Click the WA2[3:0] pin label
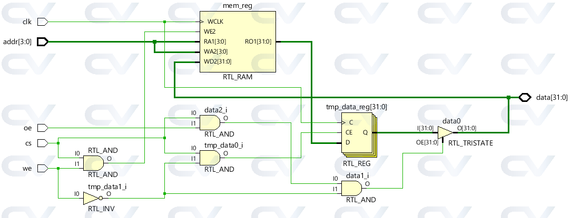The height and width of the screenshot is (218, 571). 215,51
